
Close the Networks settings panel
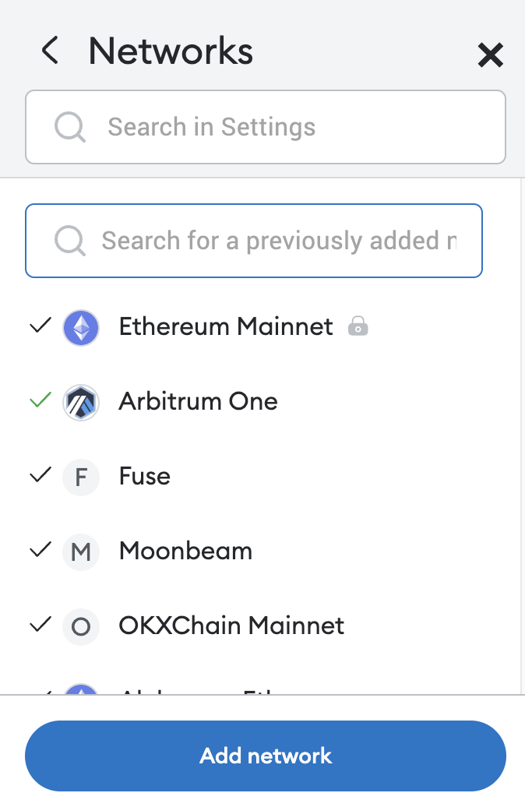[x=490, y=55]
